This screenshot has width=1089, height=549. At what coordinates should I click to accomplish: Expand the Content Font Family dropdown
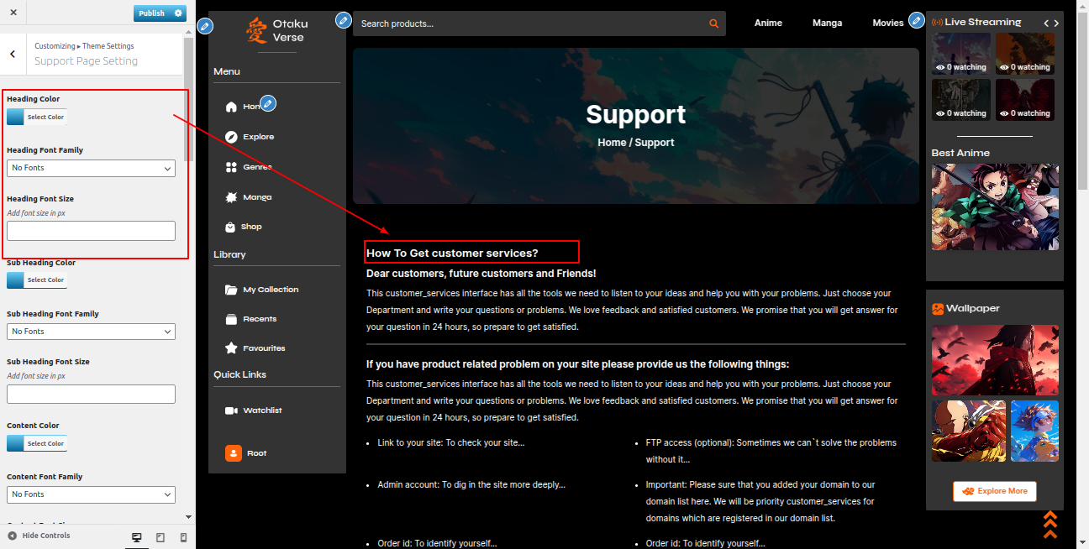click(91, 494)
